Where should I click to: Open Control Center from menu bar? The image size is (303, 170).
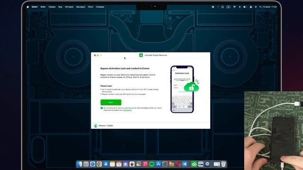click(x=251, y=7)
